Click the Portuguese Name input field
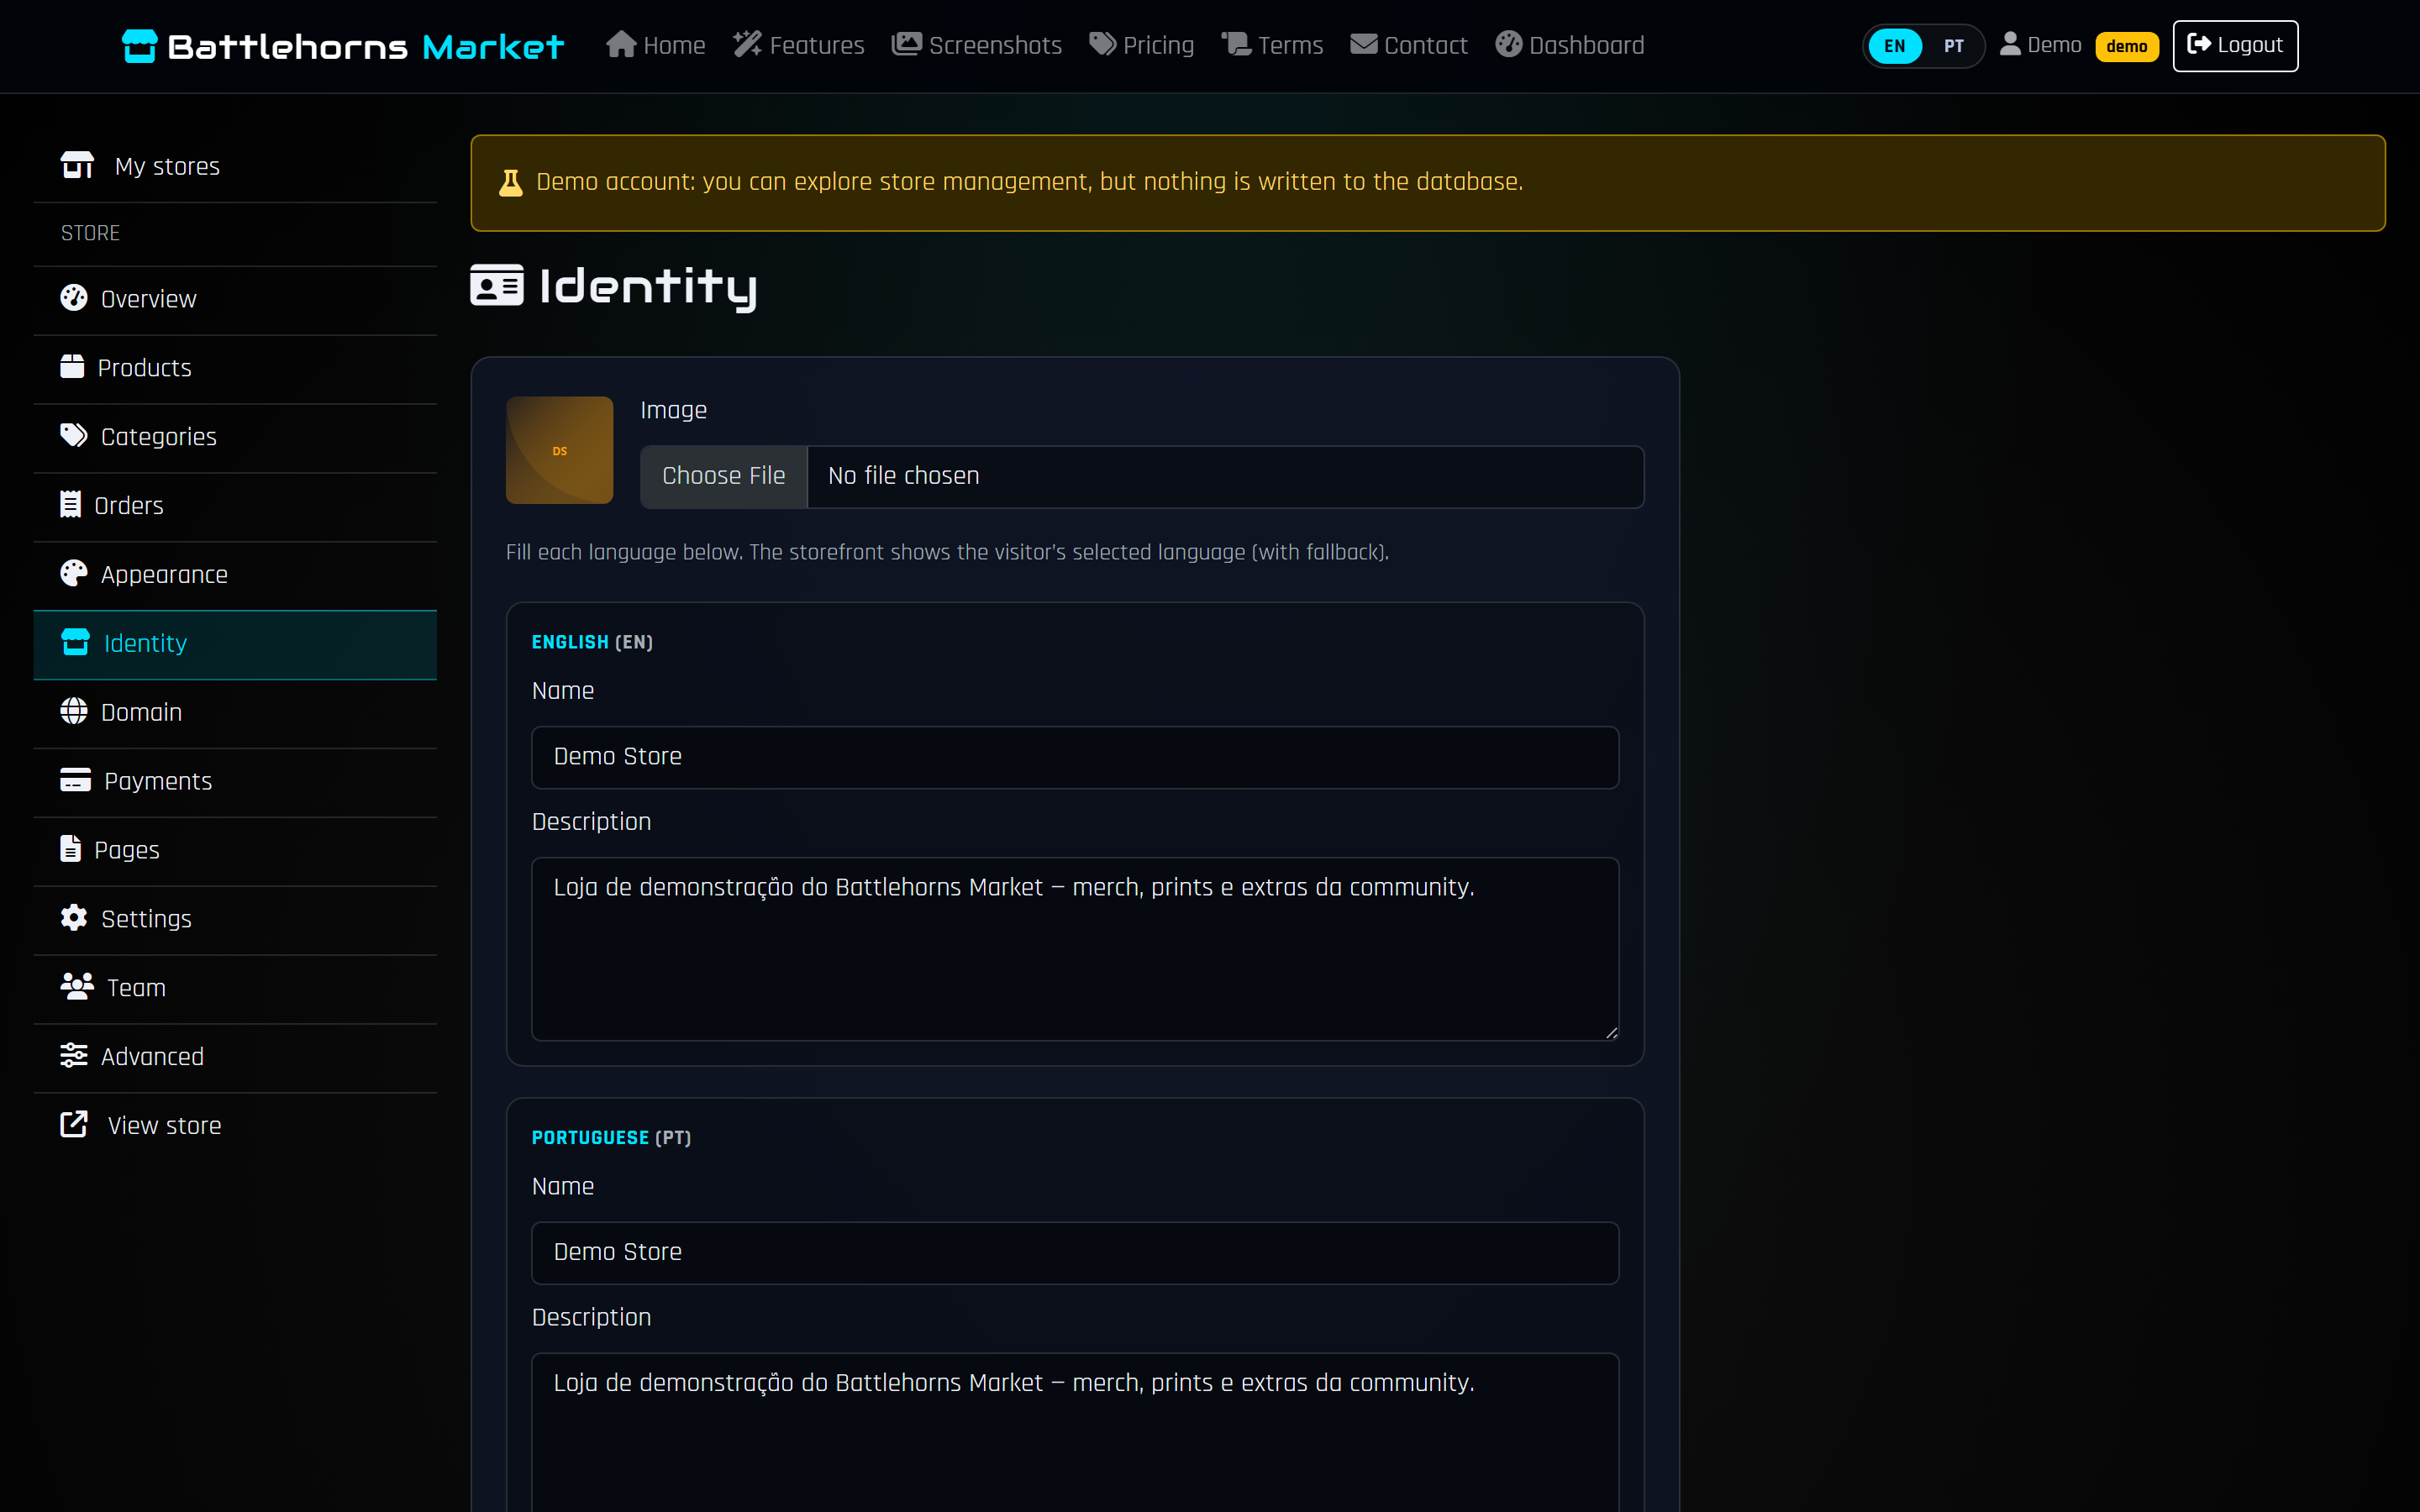This screenshot has width=2420, height=1512. (x=1075, y=1252)
